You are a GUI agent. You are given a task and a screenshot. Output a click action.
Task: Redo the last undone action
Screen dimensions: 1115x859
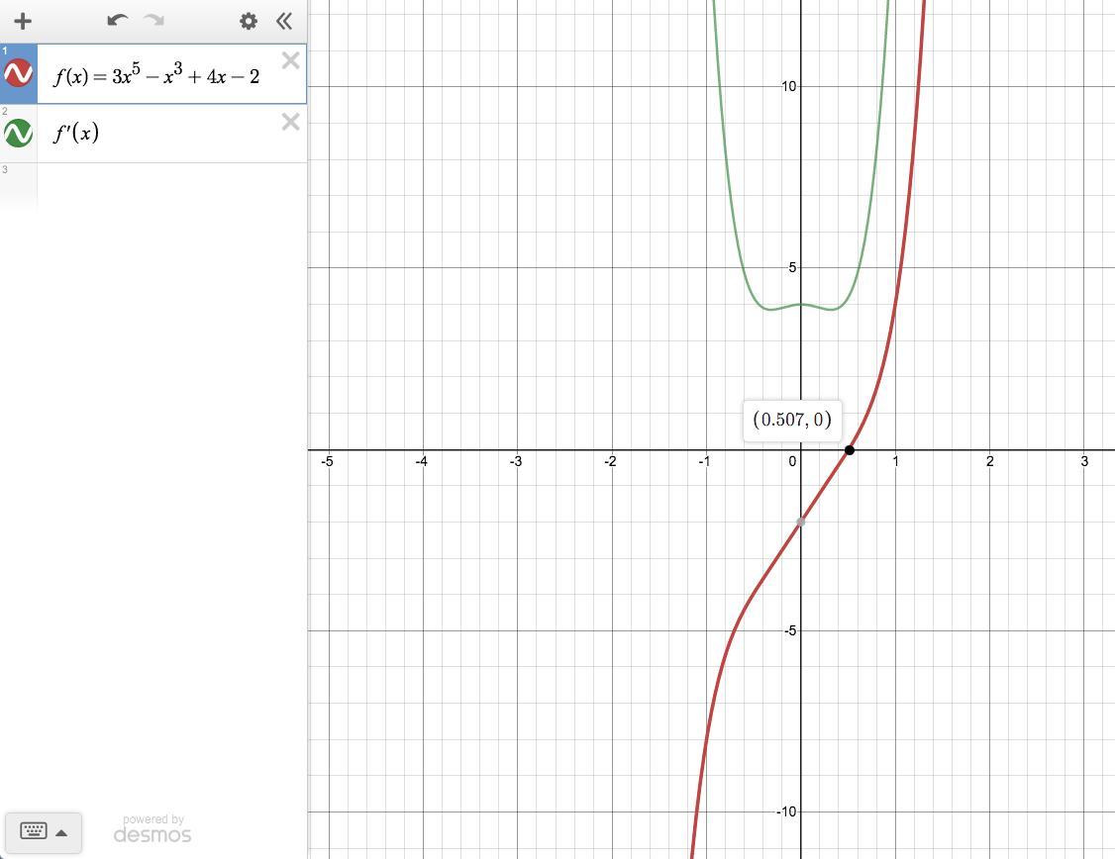pos(153,21)
